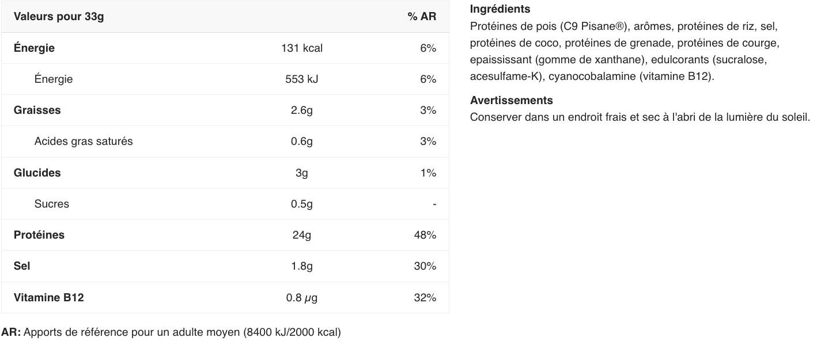Click the "Acides gras saturés" row label
This screenshot has width=817, height=345.
84,141
